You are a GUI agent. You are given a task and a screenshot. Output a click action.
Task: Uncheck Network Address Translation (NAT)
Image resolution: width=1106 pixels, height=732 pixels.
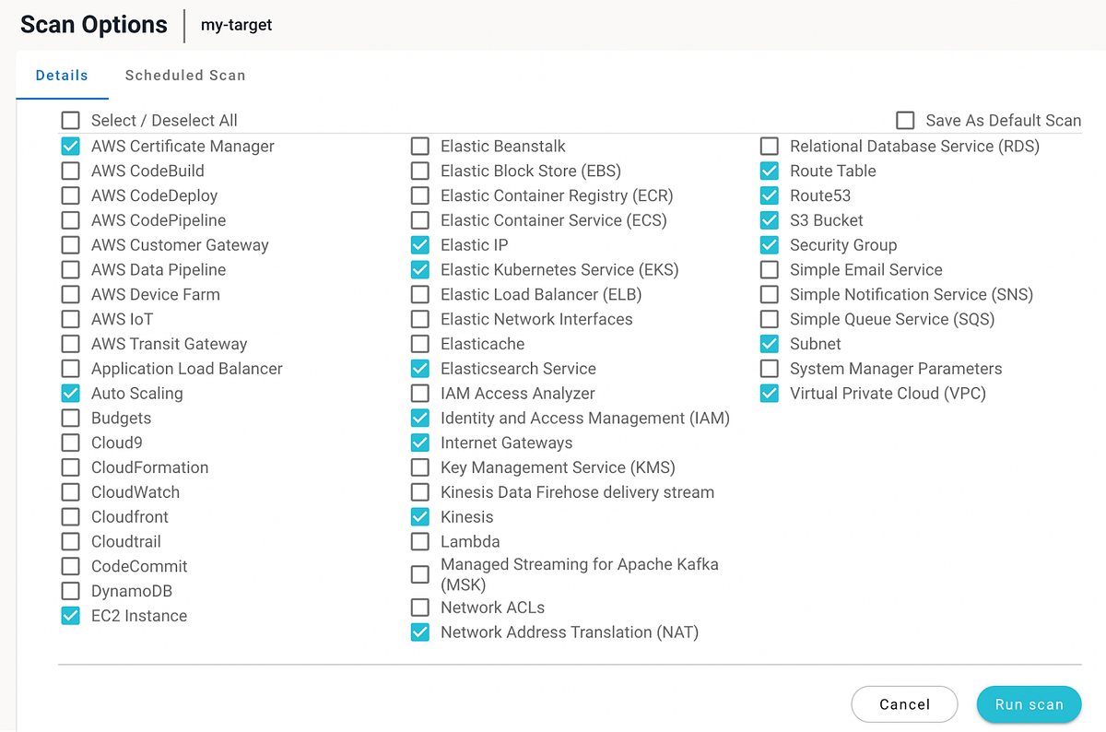tap(420, 632)
